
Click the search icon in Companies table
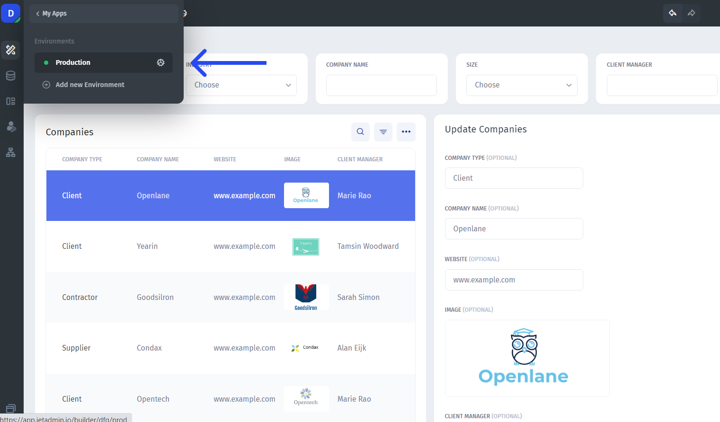360,132
